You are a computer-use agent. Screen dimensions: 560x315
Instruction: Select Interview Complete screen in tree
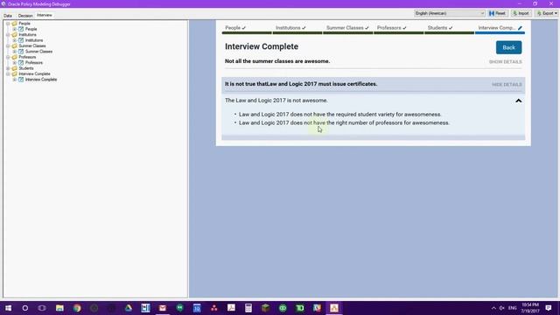41,80
